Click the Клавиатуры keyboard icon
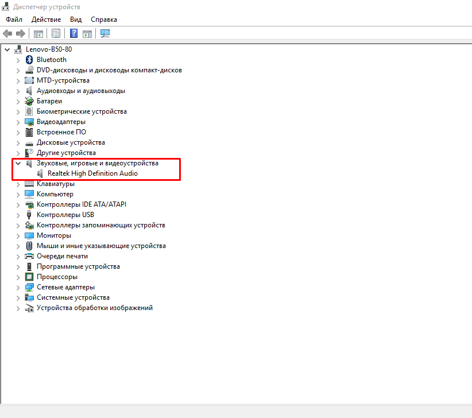Image resolution: width=472 pixels, height=418 pixels. tap(29, 184)
